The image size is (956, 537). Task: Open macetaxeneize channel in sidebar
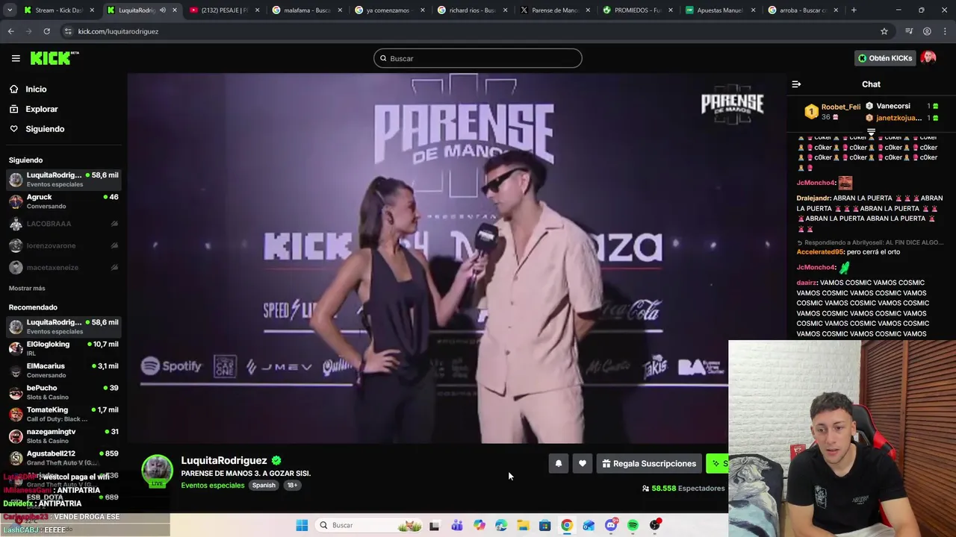[63, 267]
